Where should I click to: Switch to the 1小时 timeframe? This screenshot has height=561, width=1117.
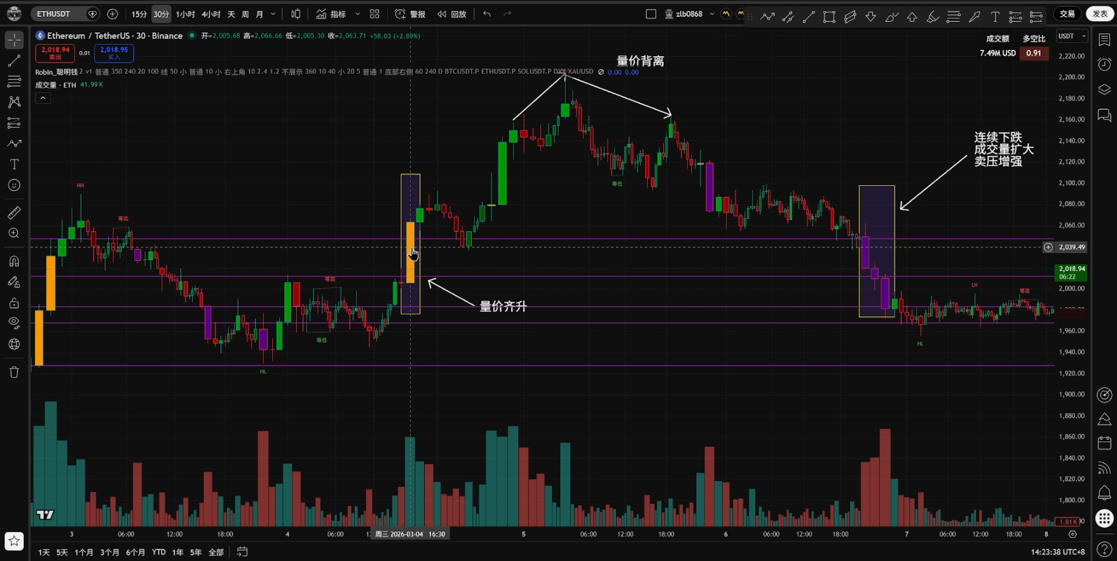tap(186, 14)
